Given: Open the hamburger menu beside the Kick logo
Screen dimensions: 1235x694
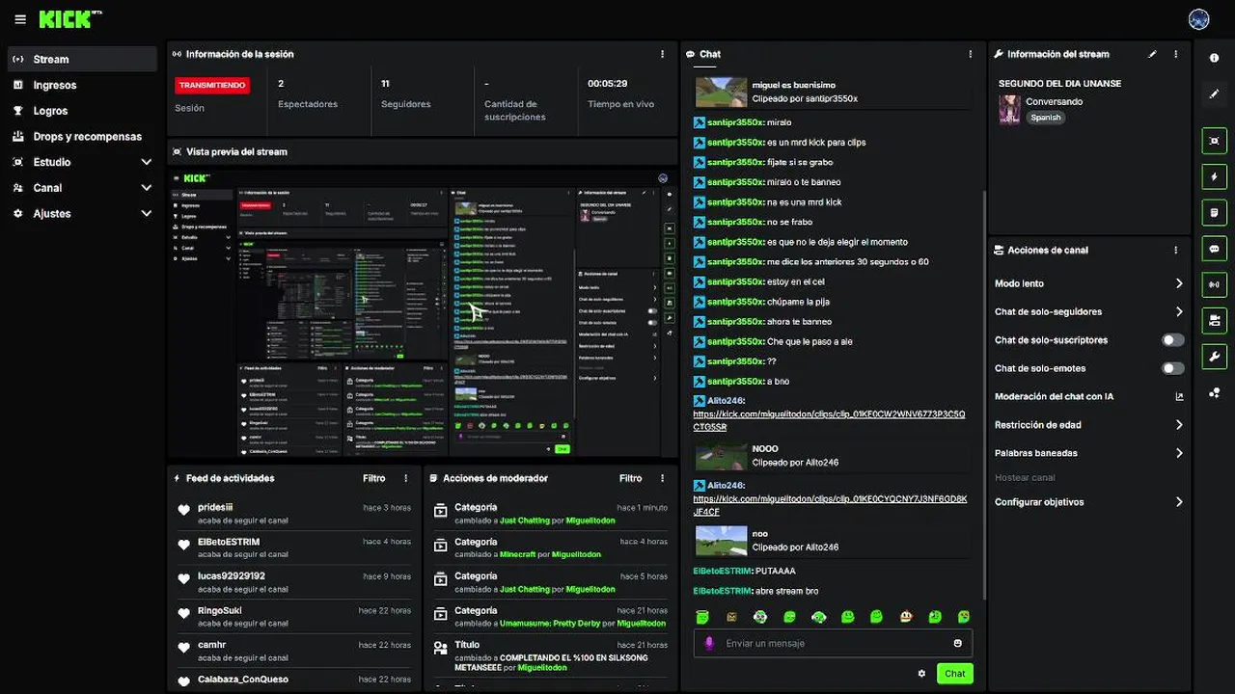Looking at the screenshot, I should click(20, 19).
